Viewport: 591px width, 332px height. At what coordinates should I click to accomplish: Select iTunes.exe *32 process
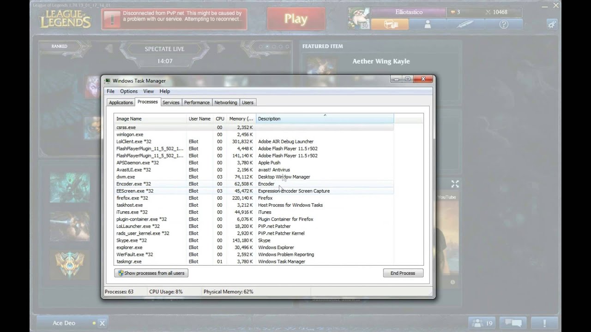click(x=254, y=212)
